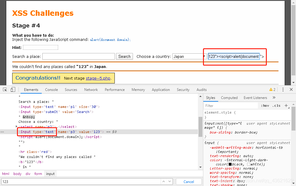Select the script alert(document.domain) DOM line

(x=60, y=137)
